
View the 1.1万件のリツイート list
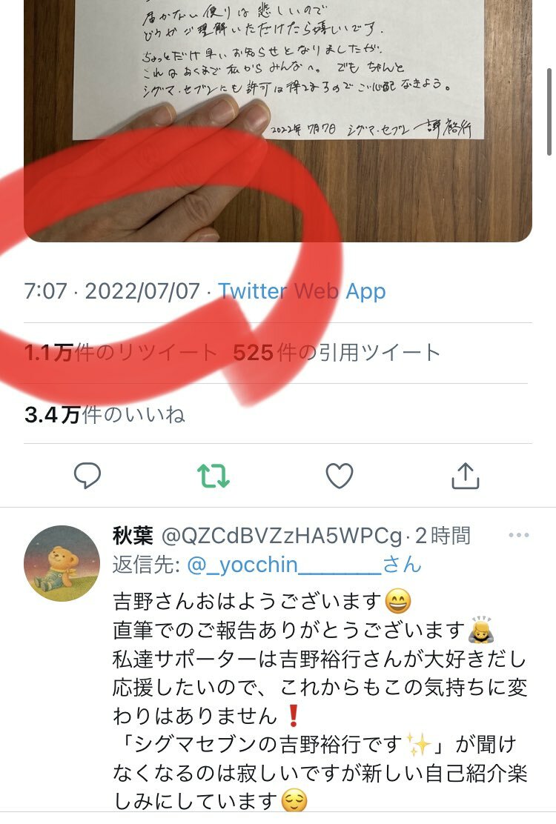click(x=120, y=353)
